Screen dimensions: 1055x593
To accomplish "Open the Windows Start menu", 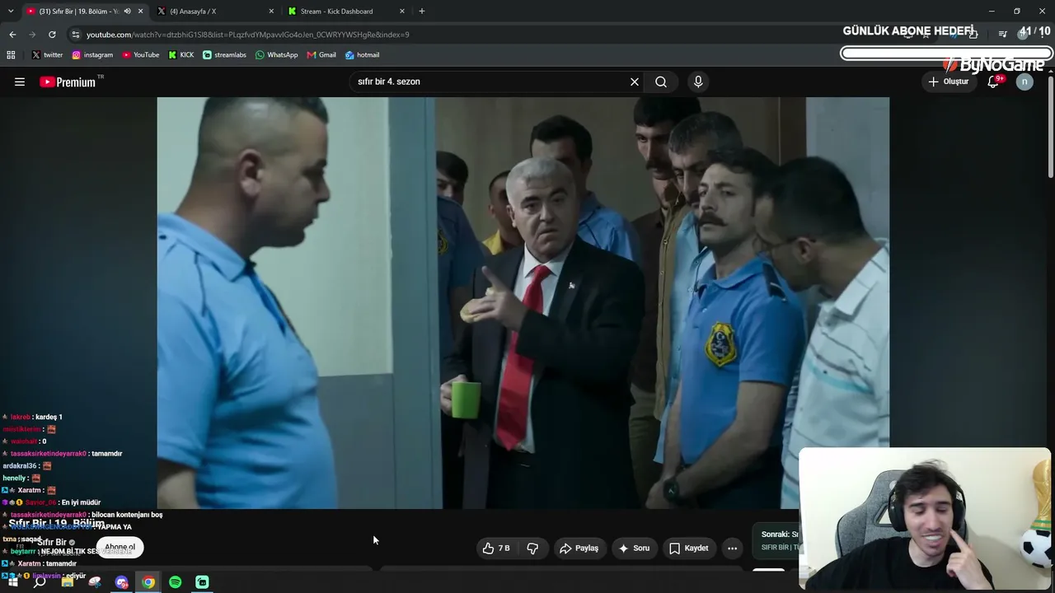I will point(12,582).
